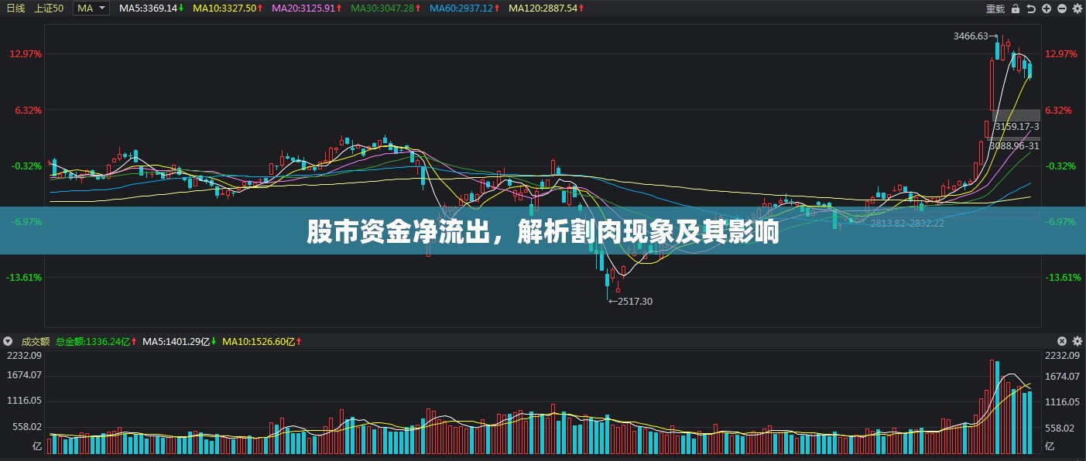Click 总金额:1336.24亿 value
Screen dimensions: 1086x461
95,341
